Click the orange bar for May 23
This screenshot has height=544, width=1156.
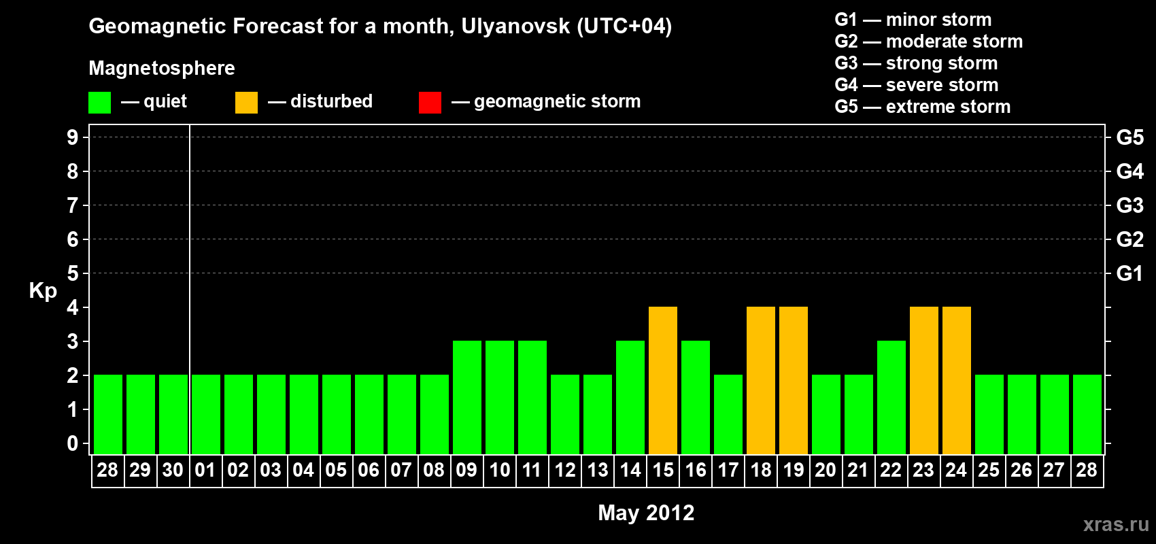tap(924, 380)
